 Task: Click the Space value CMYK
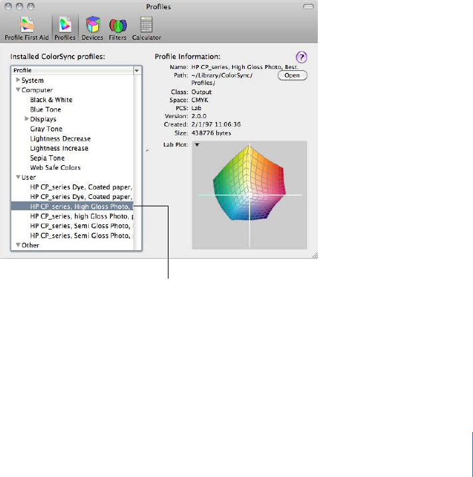tap(200, 100)
